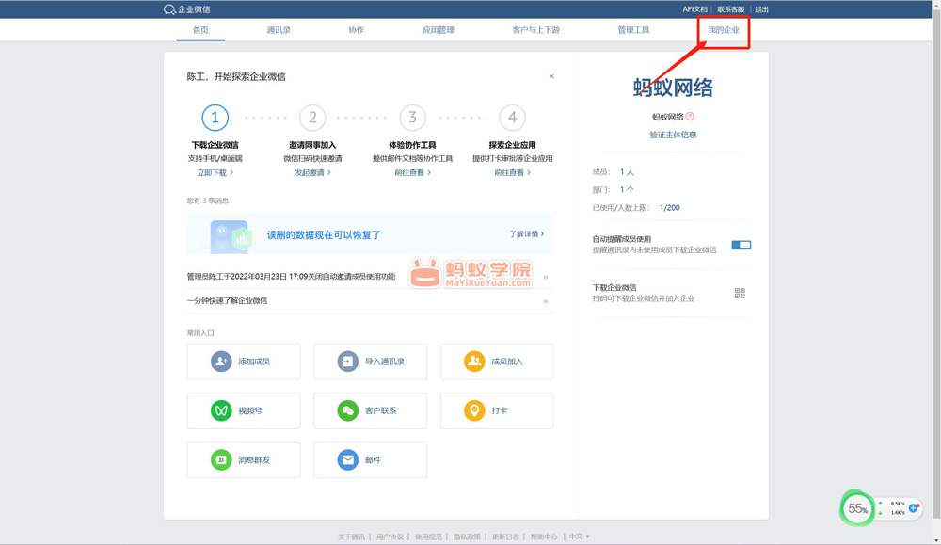Open 导入通讯录 import contacts icon
Viewport: 941px width, 545px height.
point(348,361)
